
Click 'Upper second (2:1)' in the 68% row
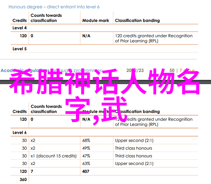tap(134, 140)
